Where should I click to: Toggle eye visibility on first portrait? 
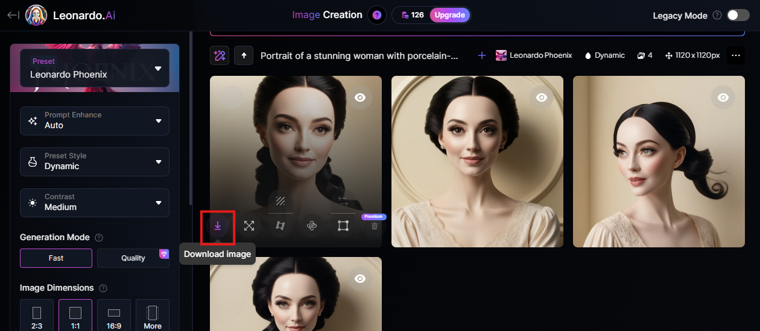coord(360,97)
